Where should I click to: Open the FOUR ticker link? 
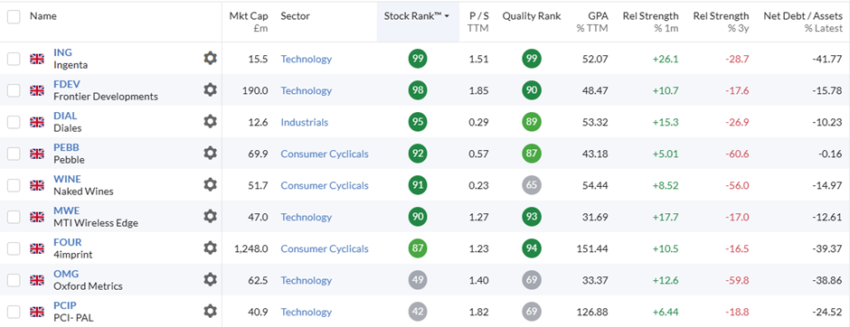67,243
